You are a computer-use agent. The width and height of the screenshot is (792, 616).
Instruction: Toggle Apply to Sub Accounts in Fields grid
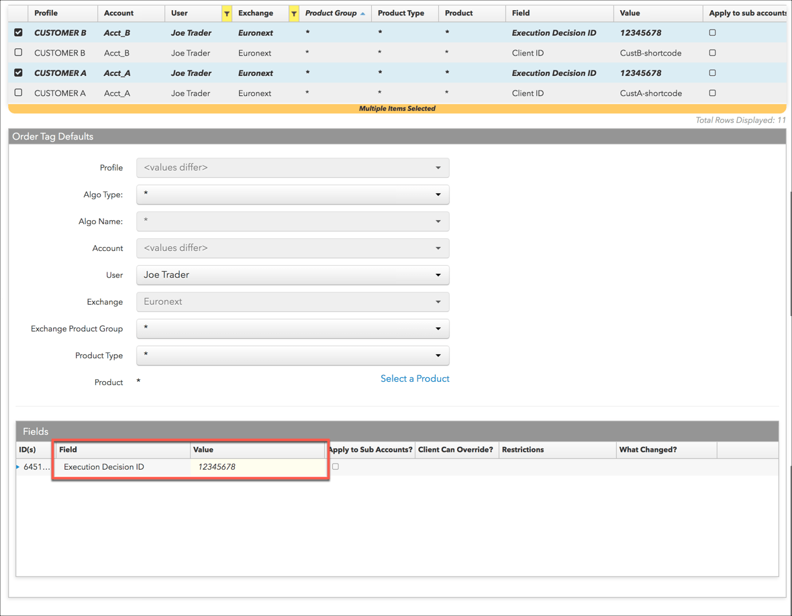pyautogui.click(x=336, y=466)
